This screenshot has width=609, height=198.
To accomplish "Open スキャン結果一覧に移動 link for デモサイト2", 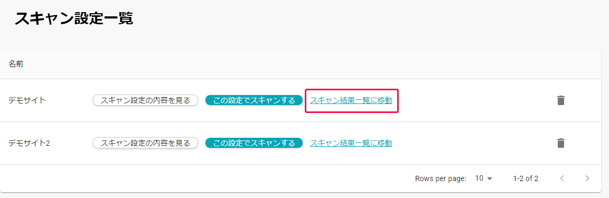I will coord(351,143).
